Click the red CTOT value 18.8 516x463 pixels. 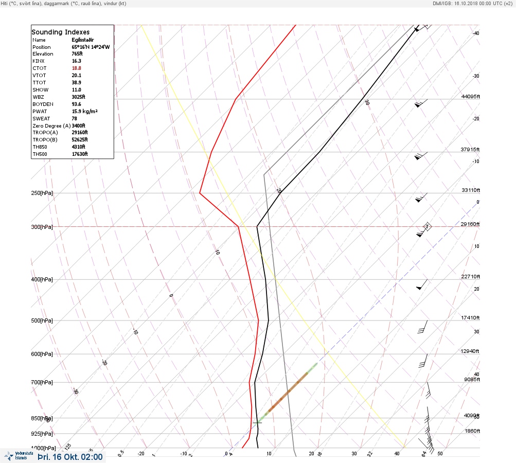(x=76, y=68)
